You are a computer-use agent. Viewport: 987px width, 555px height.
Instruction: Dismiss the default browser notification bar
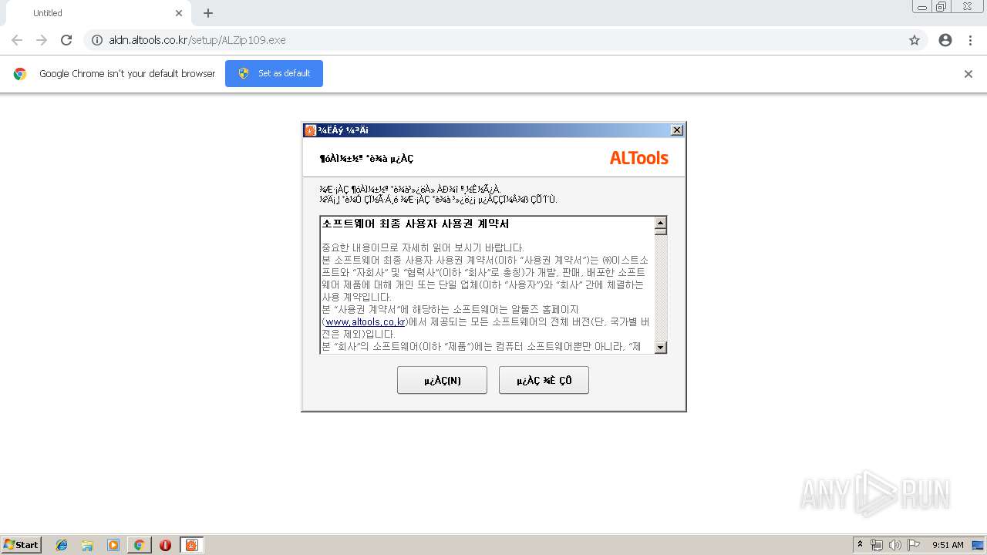coord(968,74)
